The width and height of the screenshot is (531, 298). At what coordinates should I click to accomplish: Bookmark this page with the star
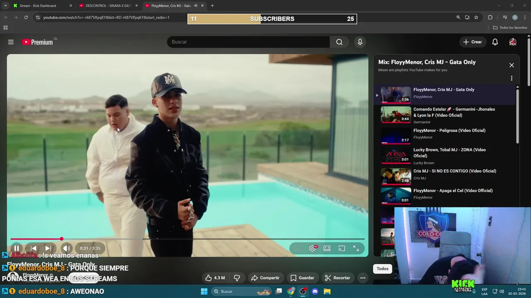pyautogui.click(x=476, y=17)
